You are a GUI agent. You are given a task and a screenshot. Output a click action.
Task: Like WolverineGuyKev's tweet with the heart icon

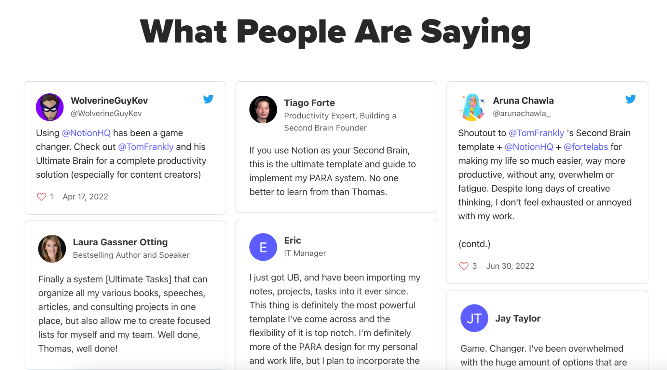tap(41, 197)
